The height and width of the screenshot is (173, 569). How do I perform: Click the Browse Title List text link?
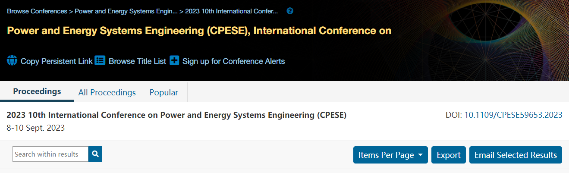click(137, 61)
